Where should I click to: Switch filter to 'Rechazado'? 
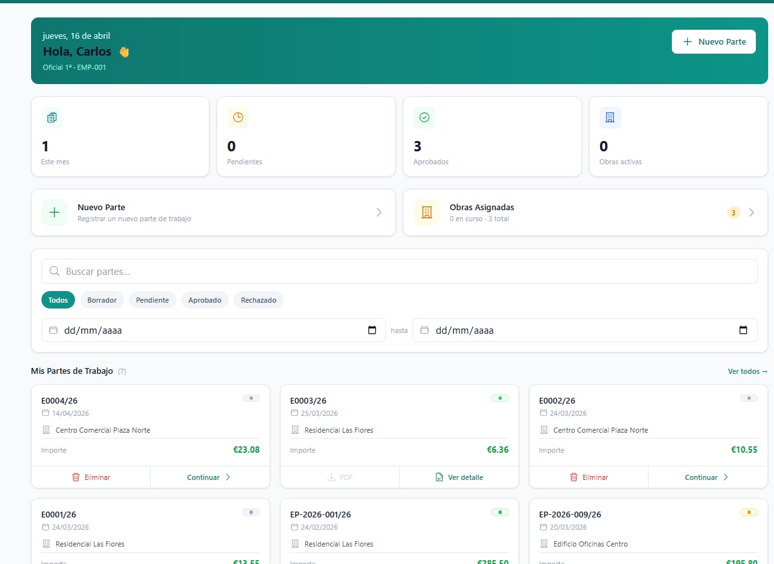(x=258, y=299)
